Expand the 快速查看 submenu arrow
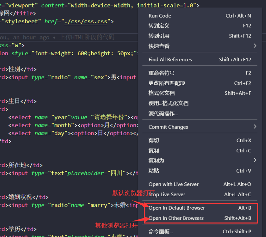Viewport: 266px width, 237px height. (255, 46)
